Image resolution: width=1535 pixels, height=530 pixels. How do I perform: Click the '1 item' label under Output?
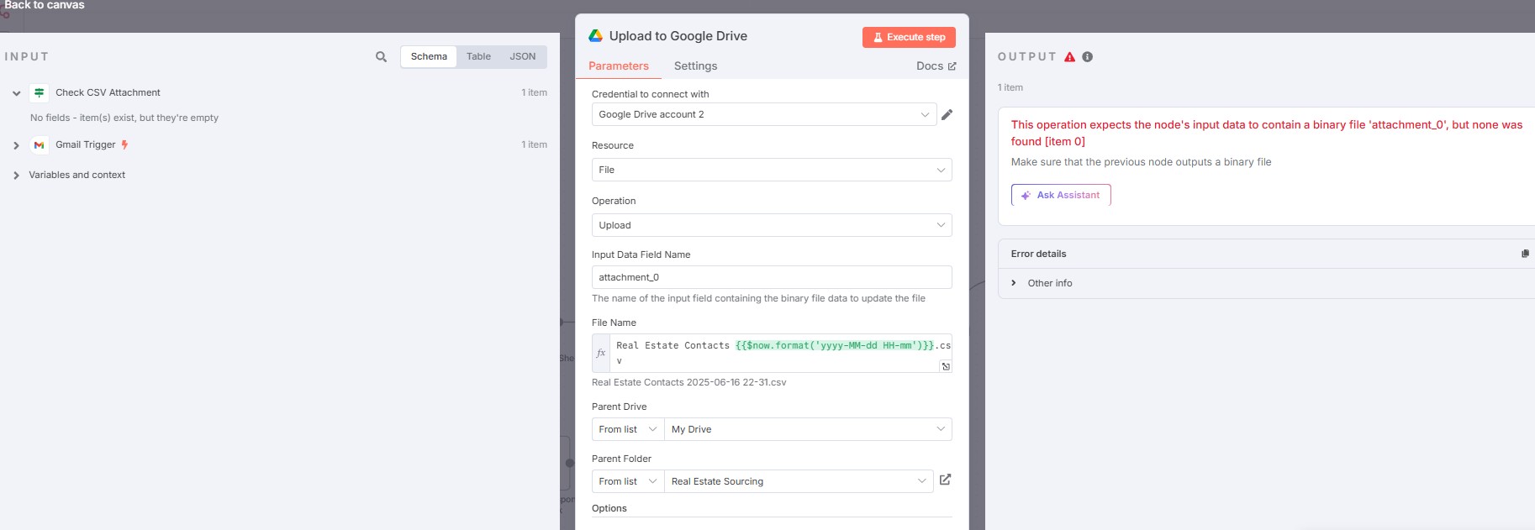[x=1010, y=87]
